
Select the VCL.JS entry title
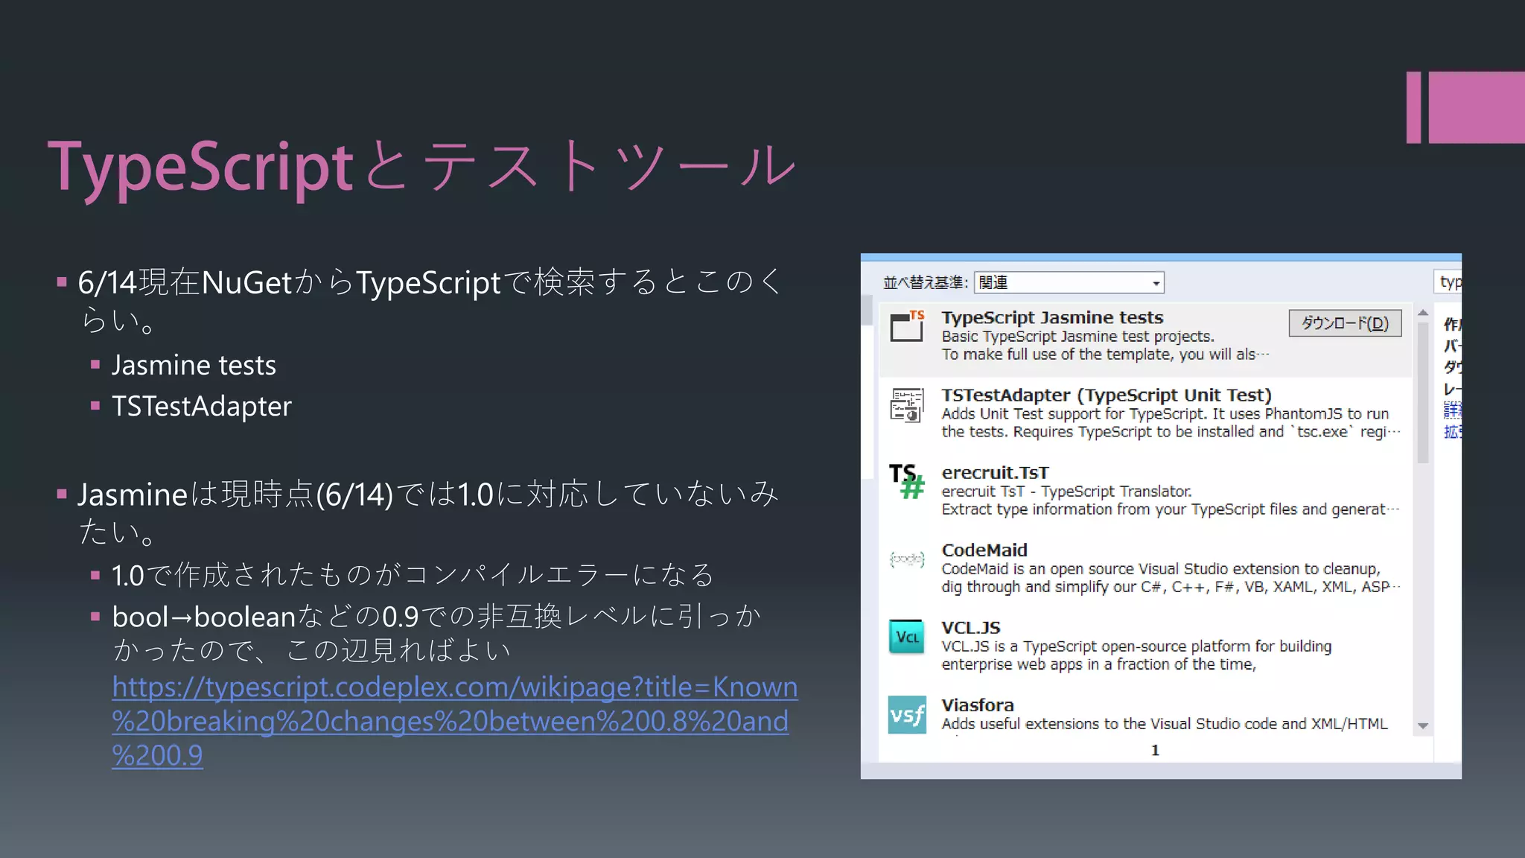pos(971,628)
